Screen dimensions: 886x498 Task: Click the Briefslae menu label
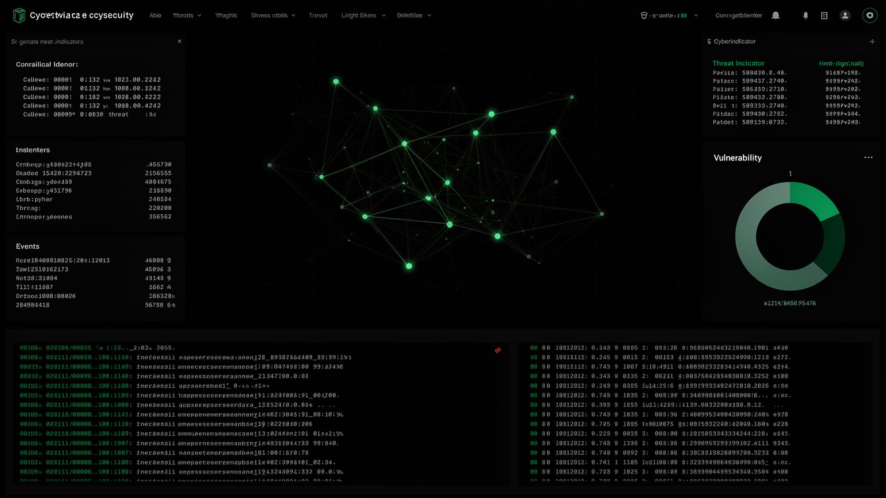pyautogui.click(x=409, y=15)
